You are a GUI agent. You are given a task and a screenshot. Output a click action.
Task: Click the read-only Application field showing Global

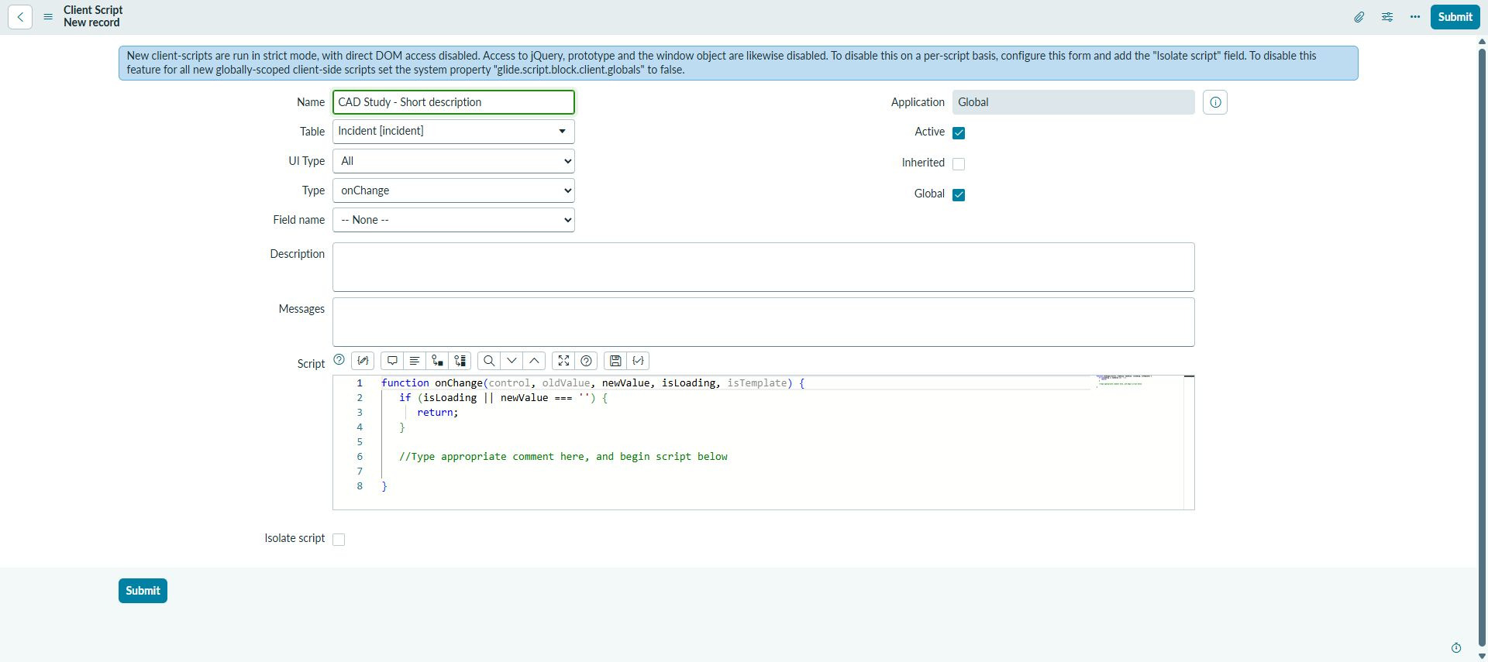pos(1073,102)
